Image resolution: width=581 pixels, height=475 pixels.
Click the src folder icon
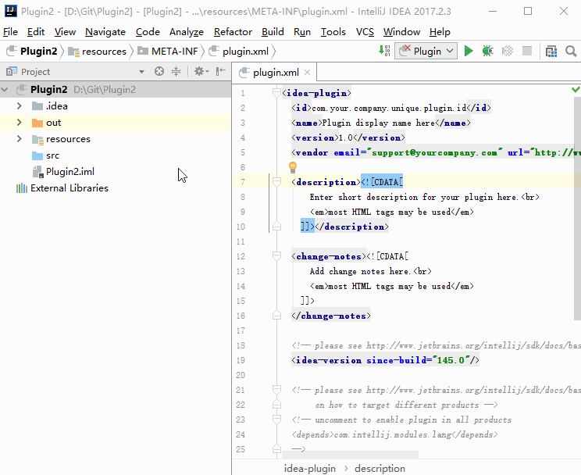coord(37,155)
